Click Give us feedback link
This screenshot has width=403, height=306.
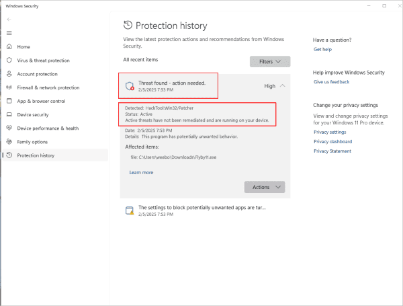click(x=331, y=82)
